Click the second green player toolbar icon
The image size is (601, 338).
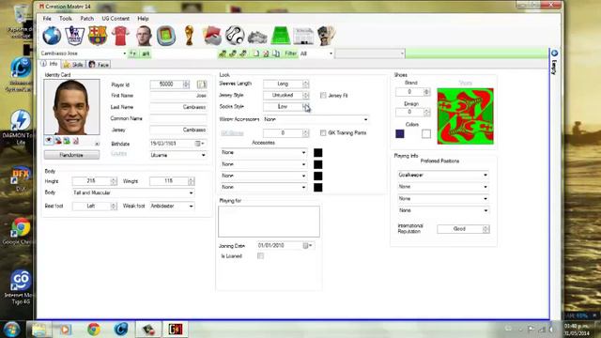tap(233, 54)
